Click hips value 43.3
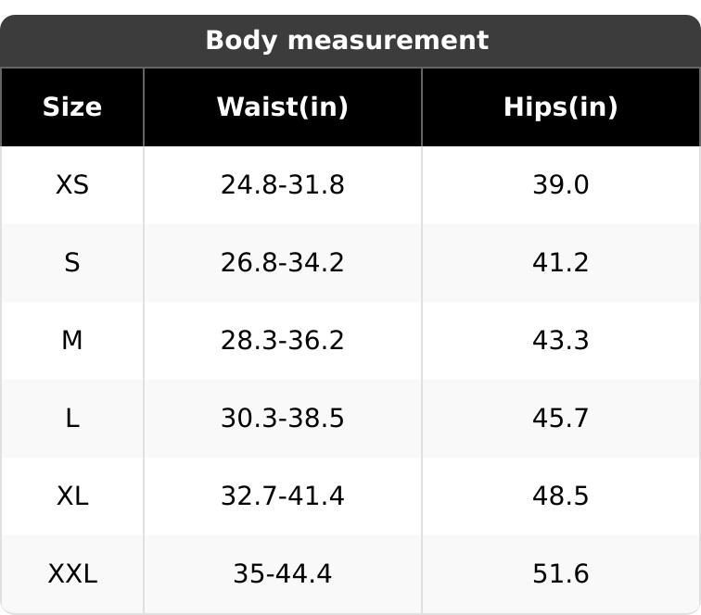 [560, 341]
